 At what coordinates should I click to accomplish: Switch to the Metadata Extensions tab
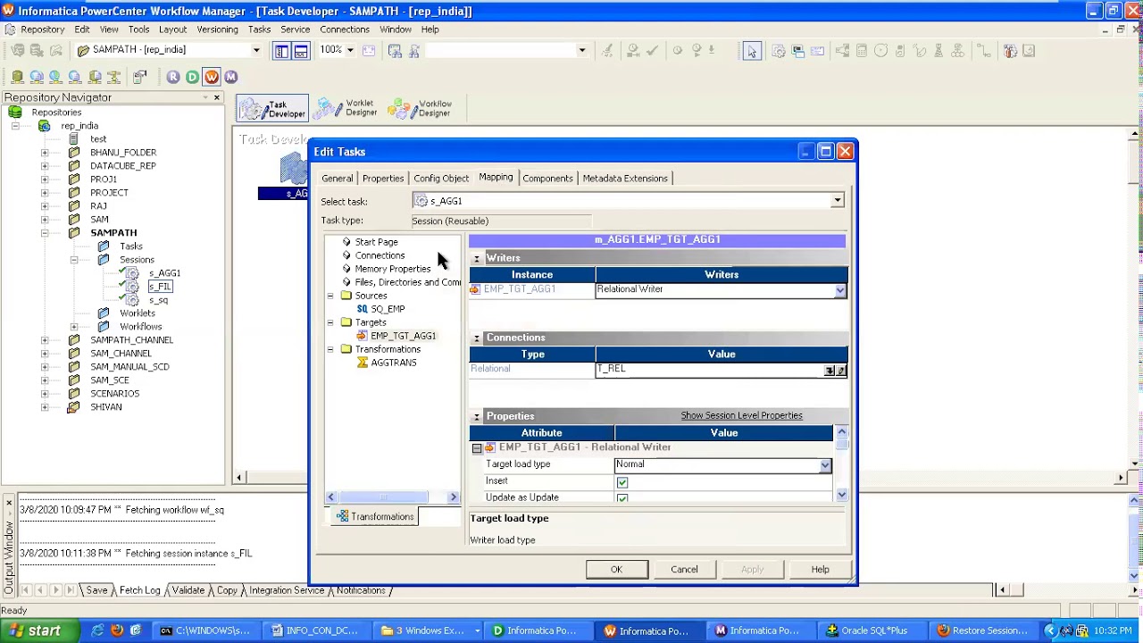625,179
